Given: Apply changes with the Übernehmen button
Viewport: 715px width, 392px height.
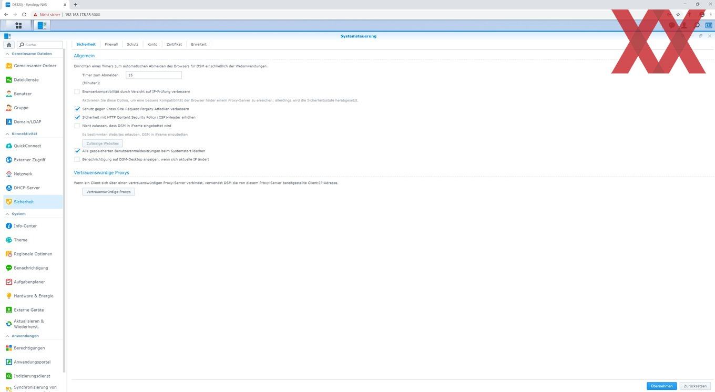Looking at the screenshot, I should coord(661,386).
